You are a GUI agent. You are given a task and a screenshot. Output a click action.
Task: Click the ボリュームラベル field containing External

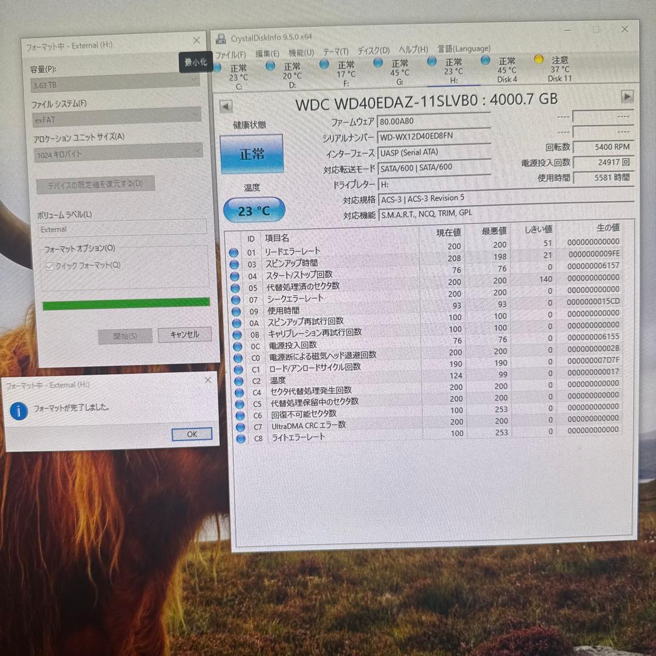point(122,230)
